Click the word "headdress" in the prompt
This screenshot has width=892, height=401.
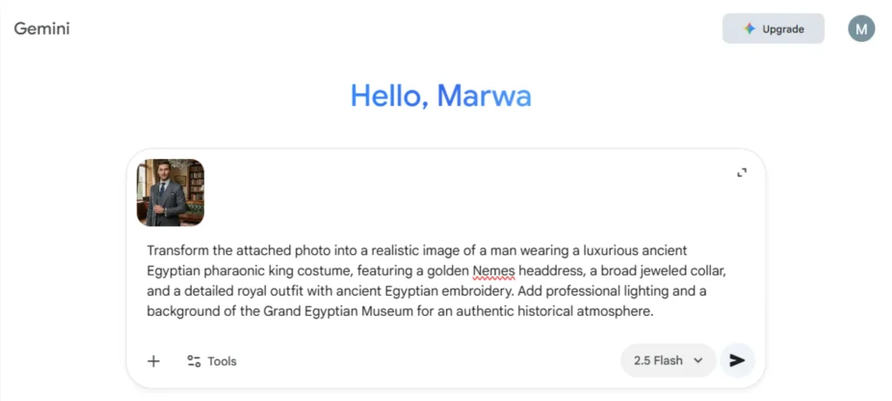pyautogui.click(x=553, y=270)
